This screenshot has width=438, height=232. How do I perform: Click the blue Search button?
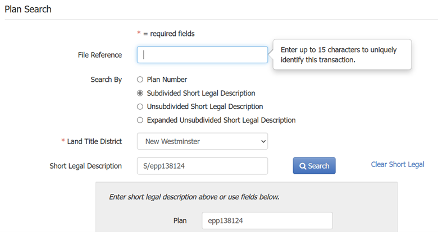tap(314, 166)
